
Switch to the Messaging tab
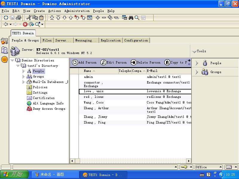[x=86, y=40]
